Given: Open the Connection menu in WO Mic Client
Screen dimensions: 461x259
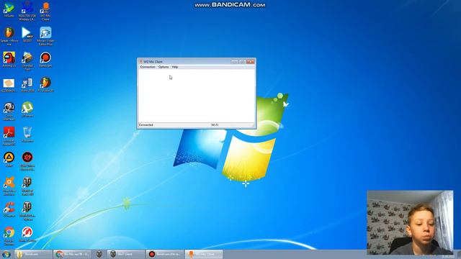Looking at the screenshot, I should click(x=148, y=67).
